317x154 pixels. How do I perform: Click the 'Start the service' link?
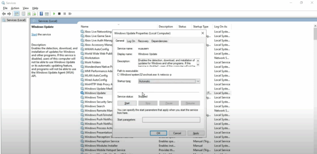pos(34,34)
